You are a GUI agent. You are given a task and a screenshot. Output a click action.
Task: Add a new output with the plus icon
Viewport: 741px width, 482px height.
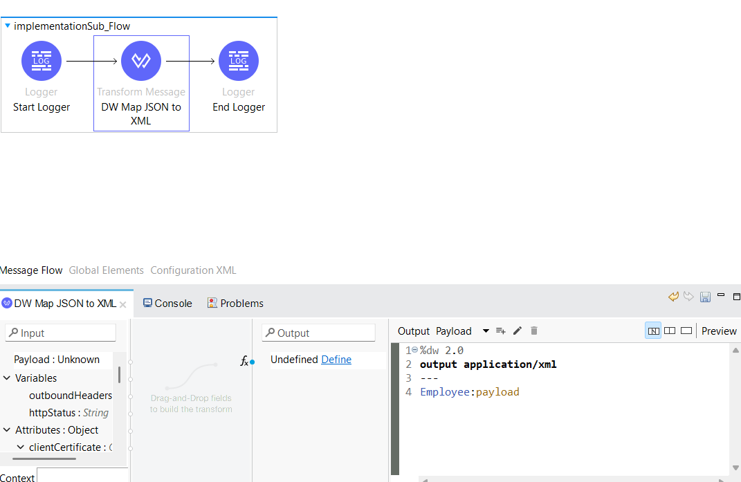pyautogui.click(x=501, y=331)
